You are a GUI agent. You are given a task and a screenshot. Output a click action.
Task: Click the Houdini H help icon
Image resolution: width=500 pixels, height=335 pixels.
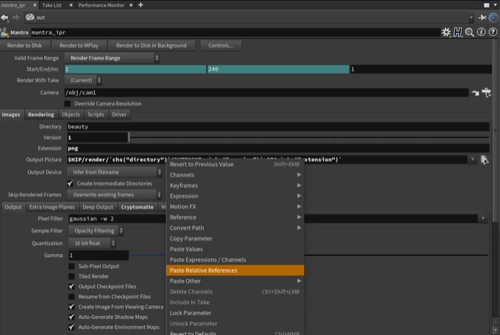[457, 32]
